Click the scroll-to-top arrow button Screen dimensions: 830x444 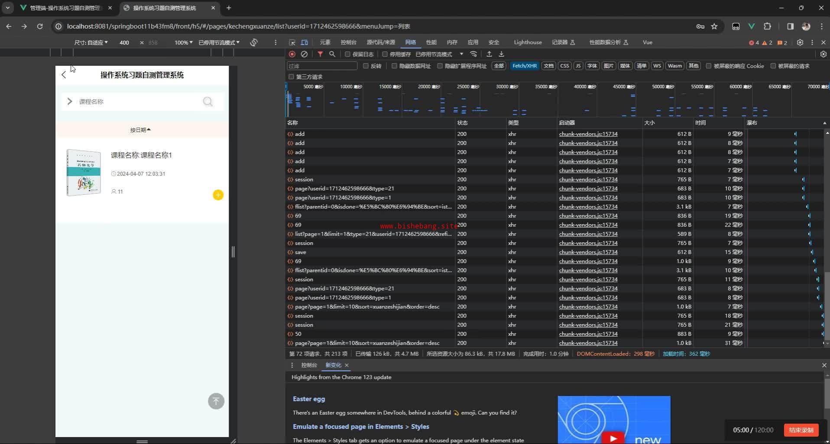(216, 401)
